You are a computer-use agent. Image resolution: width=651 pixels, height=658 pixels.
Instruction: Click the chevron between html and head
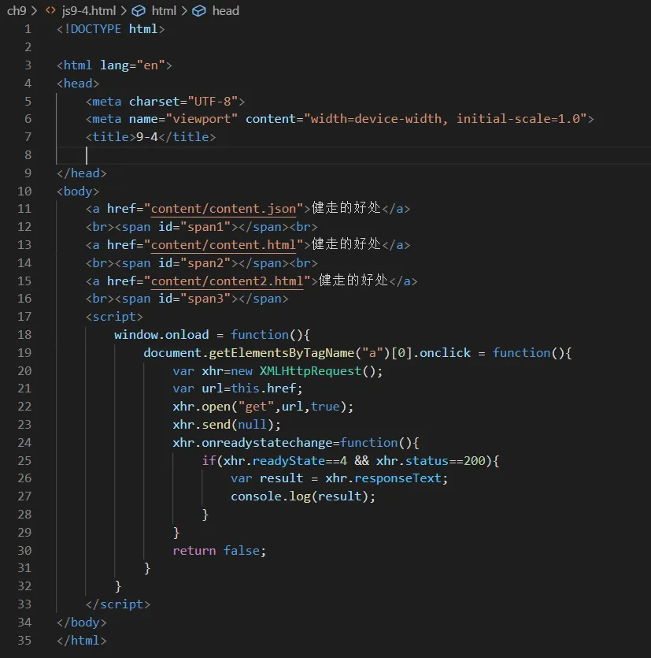[x=184, y=11]
